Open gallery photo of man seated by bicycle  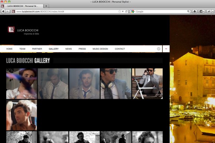[147, 84]
